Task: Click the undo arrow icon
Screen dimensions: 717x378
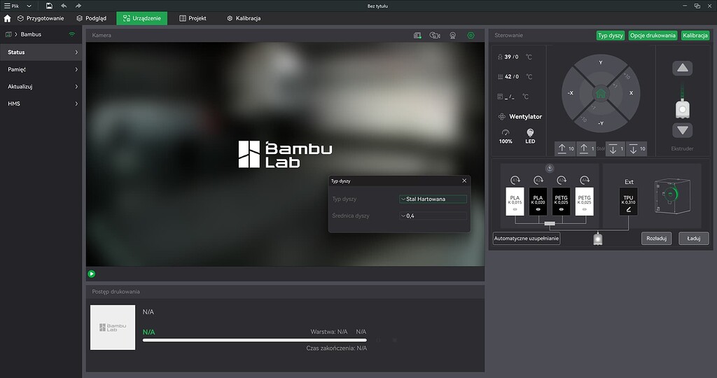Action: coord(64,6)
